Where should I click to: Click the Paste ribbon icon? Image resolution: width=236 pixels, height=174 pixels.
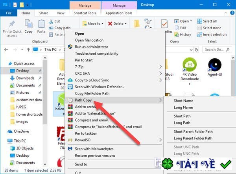tap(41, 24)
